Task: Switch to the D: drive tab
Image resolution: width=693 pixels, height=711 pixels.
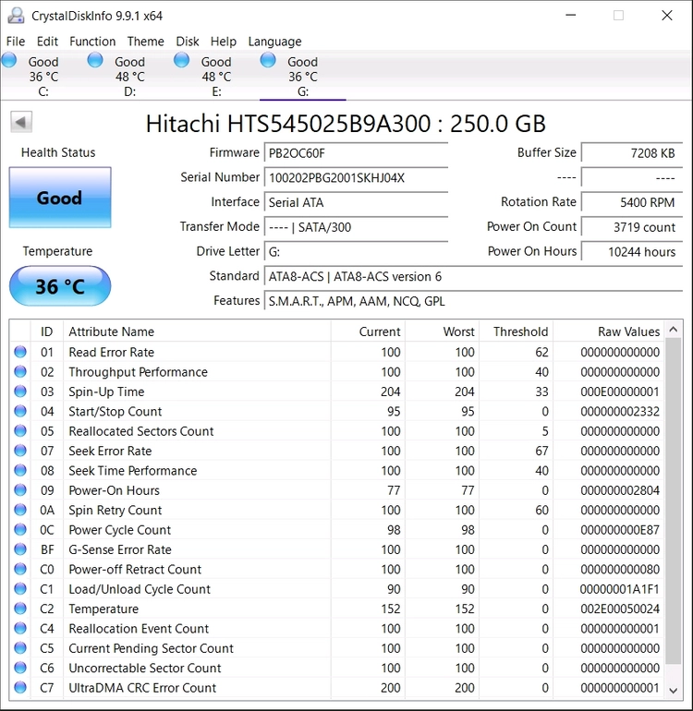Action: click(129, 76)
